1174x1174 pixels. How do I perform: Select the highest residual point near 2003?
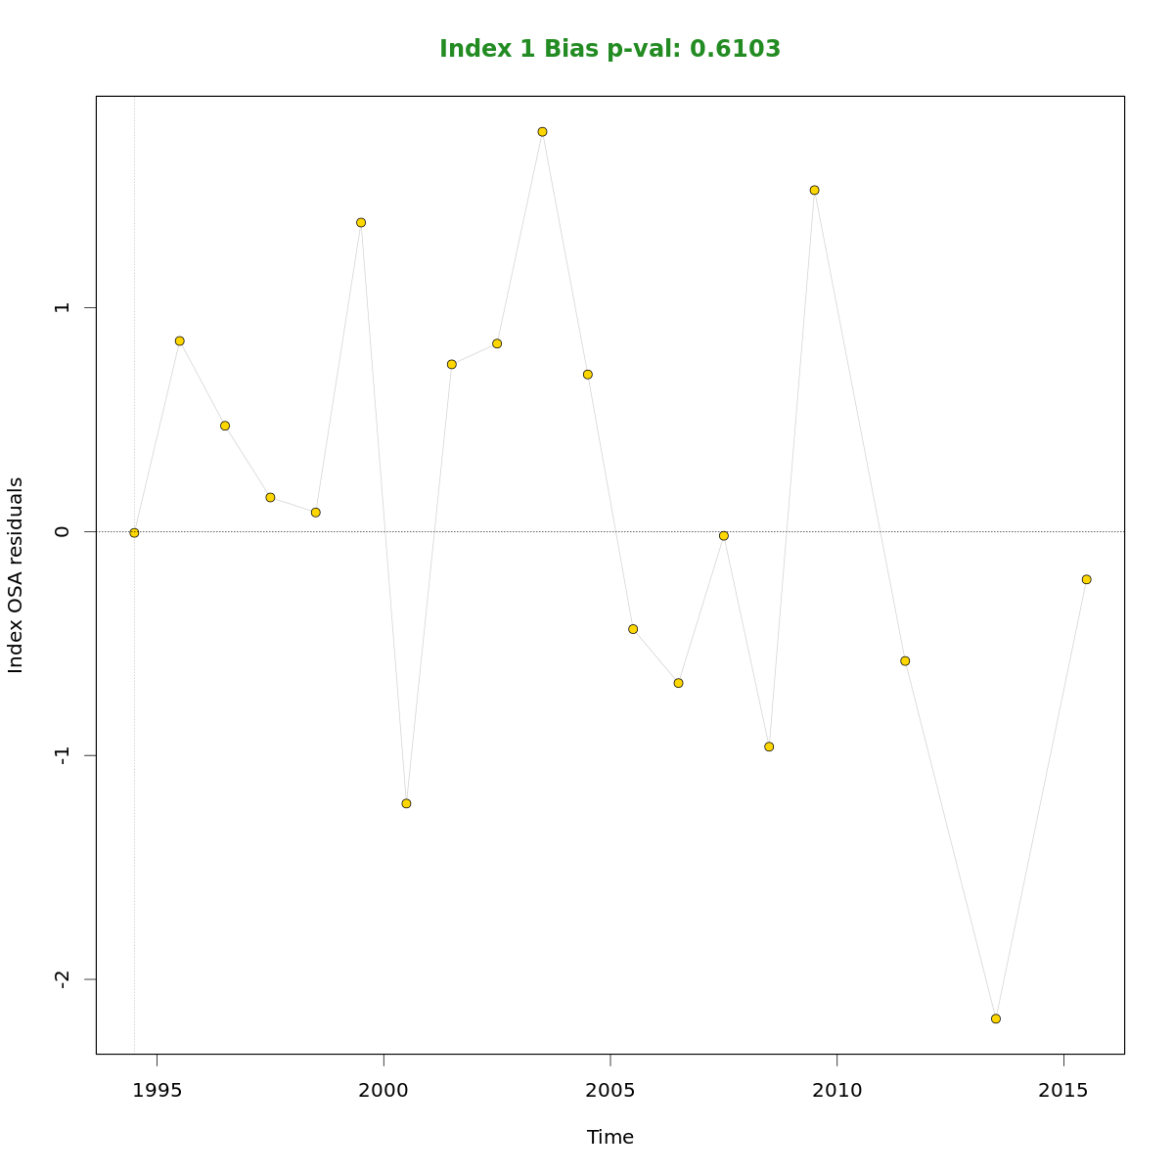[542, 132]
